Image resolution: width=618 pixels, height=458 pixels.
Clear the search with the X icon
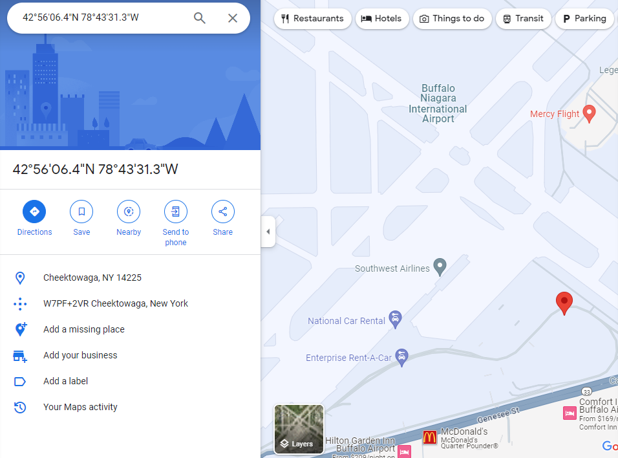tap(233, 17)
